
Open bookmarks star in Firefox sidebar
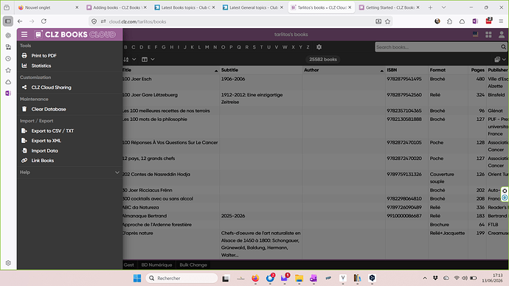click(x=8, y=70)
